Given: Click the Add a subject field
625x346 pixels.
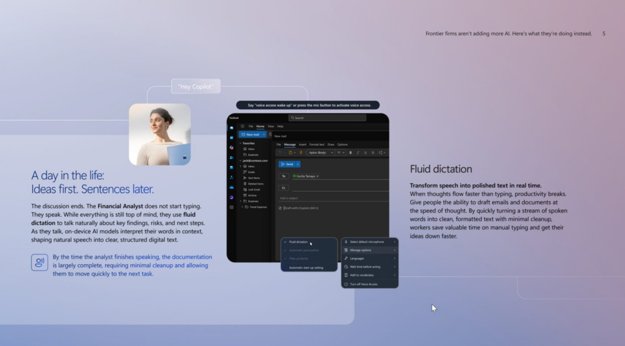Looking at the screenshot, I should 333,198.
